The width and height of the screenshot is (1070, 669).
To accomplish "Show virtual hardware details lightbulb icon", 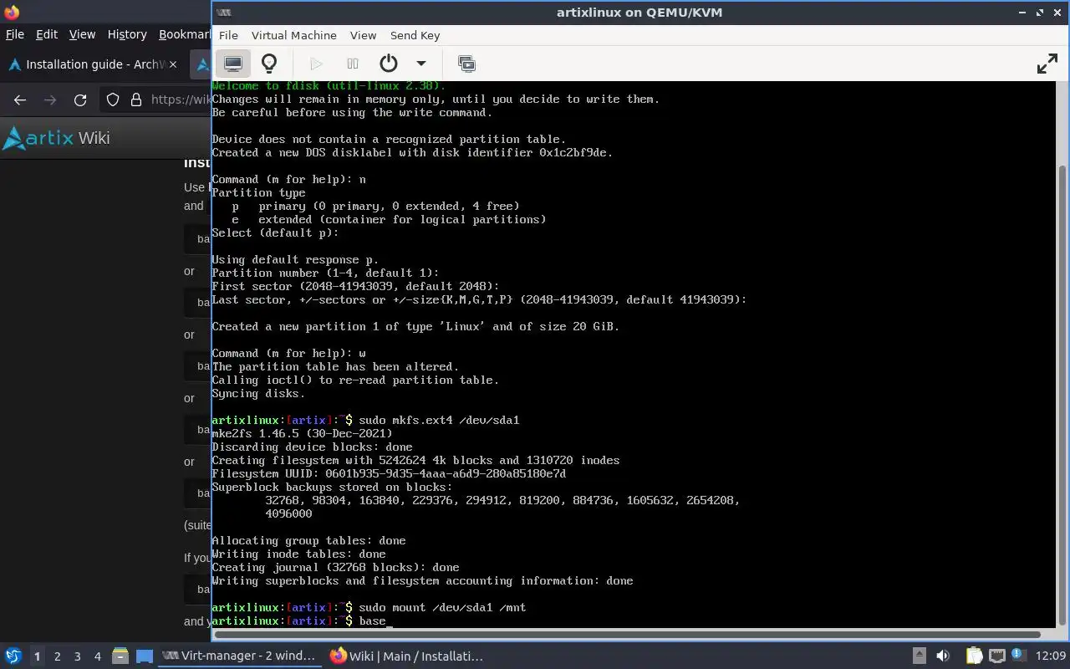I will (269, 64).
